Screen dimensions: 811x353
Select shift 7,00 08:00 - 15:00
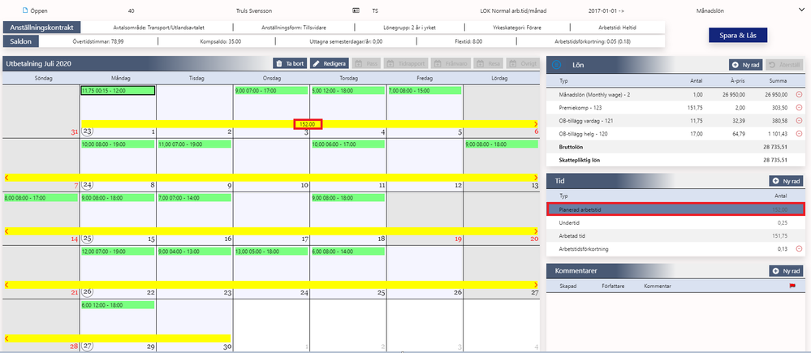(x=424, y=90)
